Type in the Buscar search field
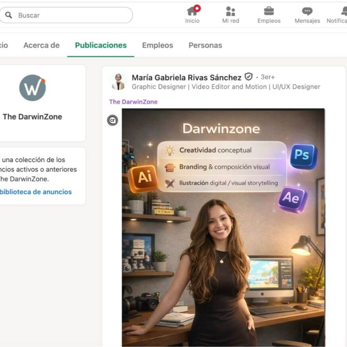Image resolution: width=347 pixels, height=347 pixels. 71,15
